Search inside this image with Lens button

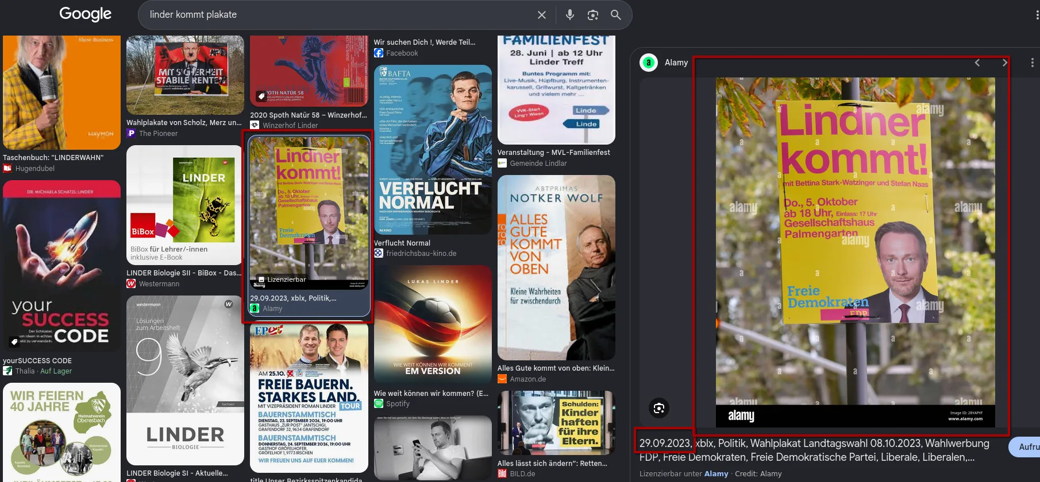pos(659,408)
